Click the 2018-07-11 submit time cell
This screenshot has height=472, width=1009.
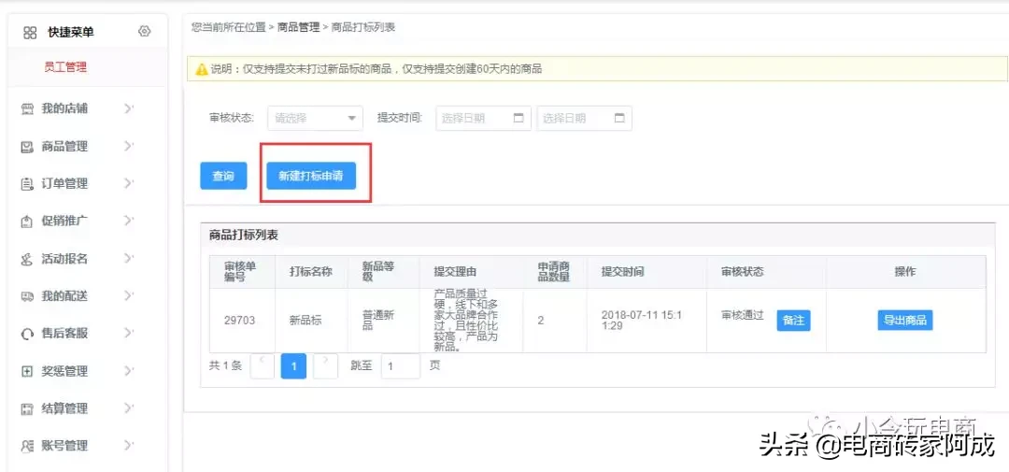642,320
